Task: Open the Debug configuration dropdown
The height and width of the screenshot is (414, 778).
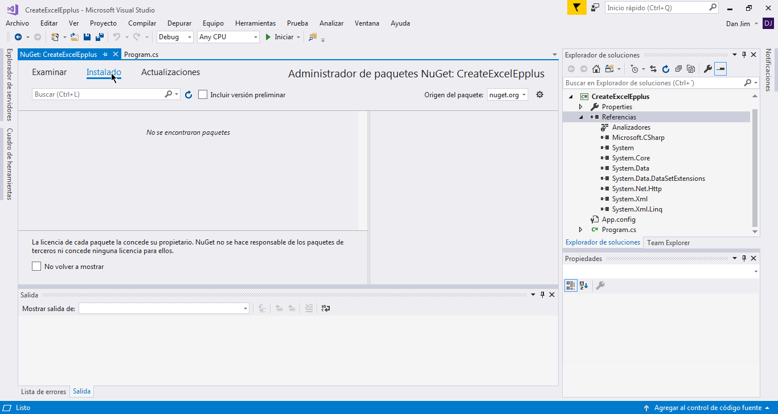Action: pos(175,37)
